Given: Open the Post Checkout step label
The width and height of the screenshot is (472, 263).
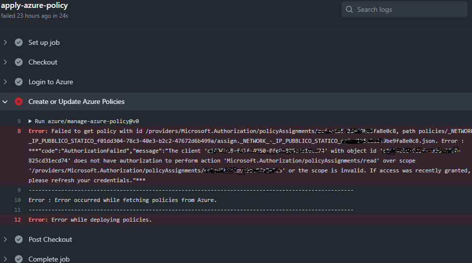Looking at the screenshot, I should click(50, 239).
